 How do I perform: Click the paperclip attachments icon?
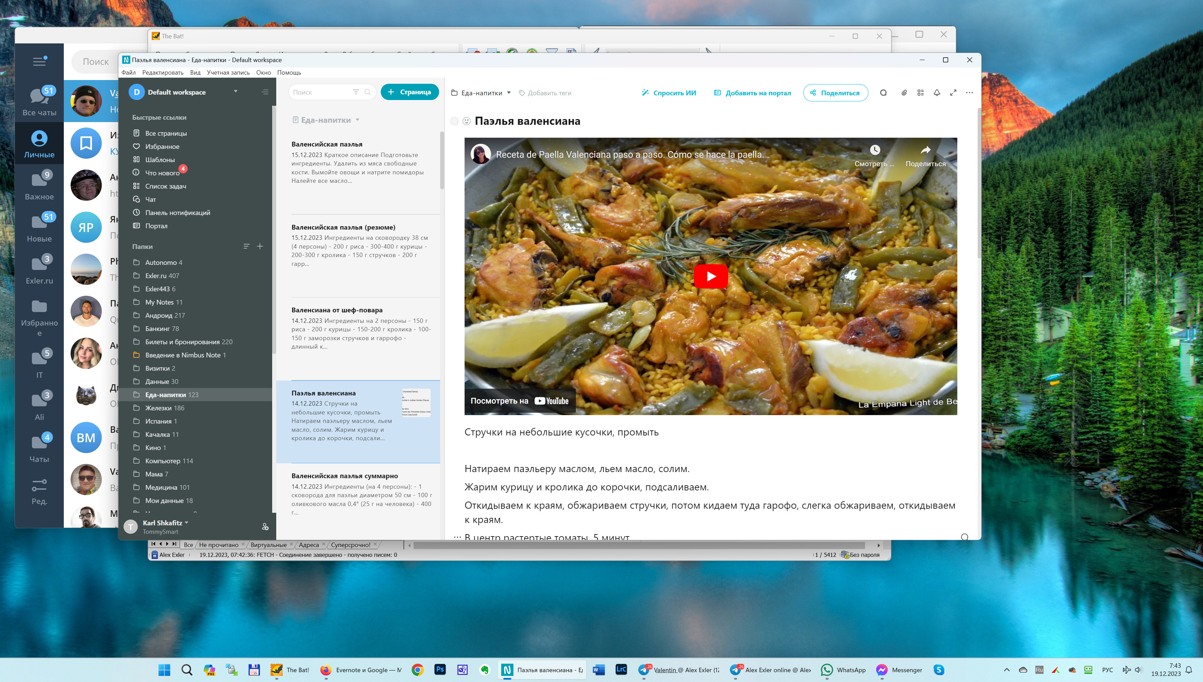pyautogui.click(x=904, y=93)
